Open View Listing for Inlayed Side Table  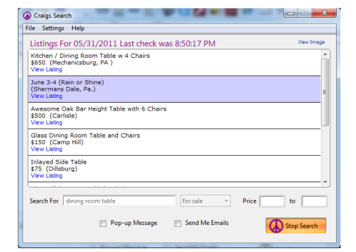(46, 176)
